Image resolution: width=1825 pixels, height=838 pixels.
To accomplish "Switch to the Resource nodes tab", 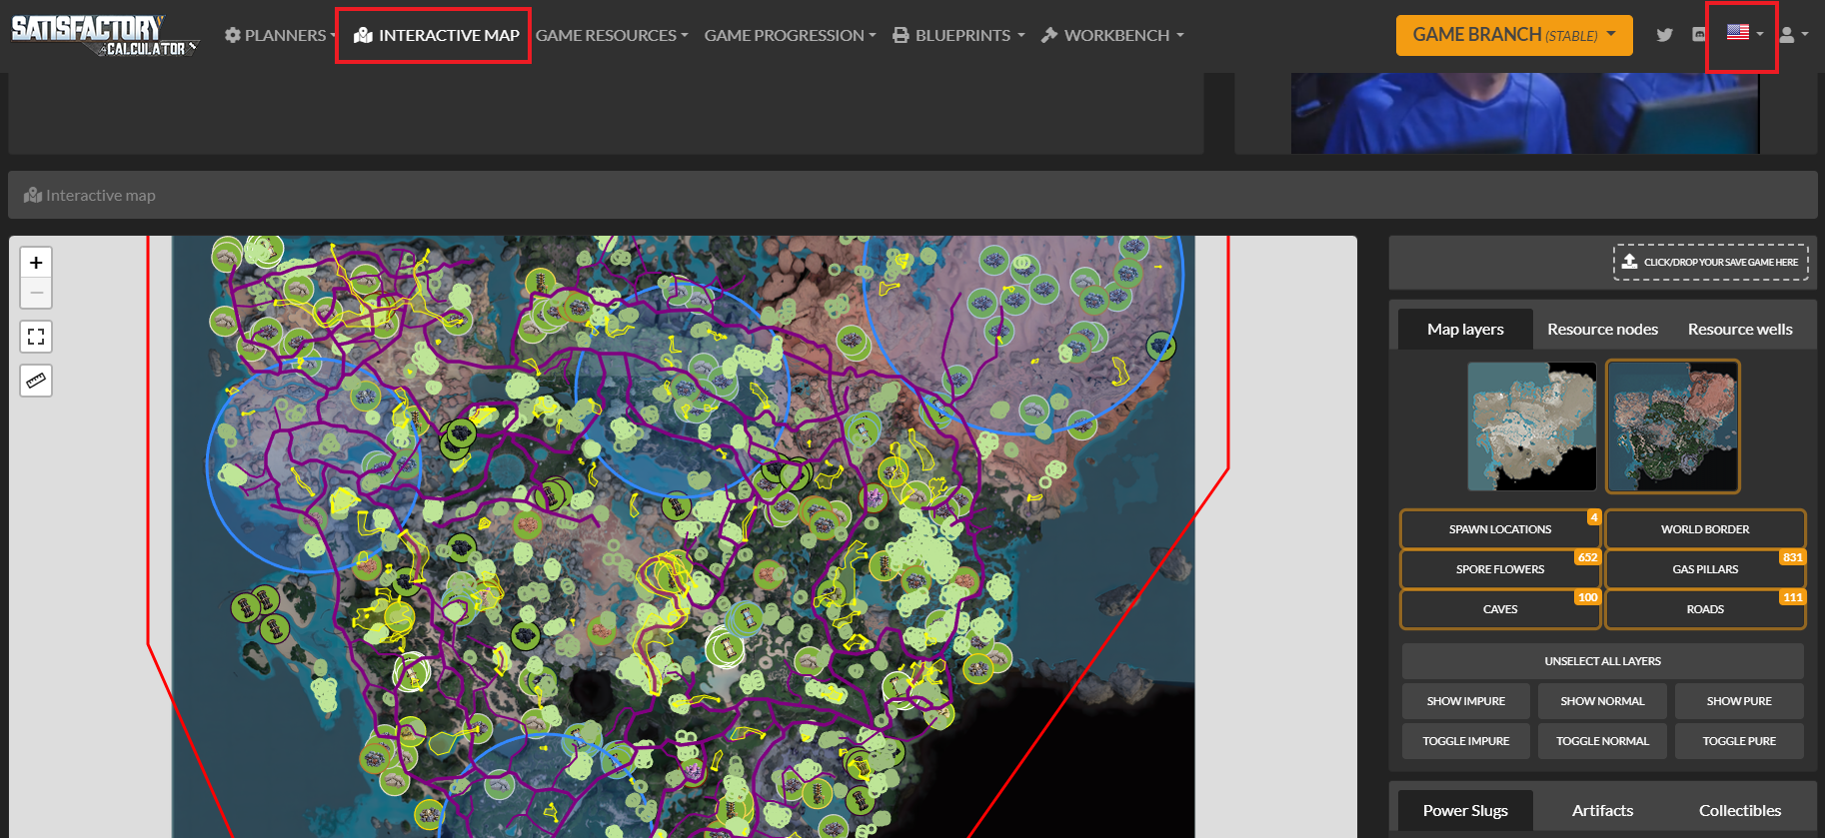I will 1602,329.
